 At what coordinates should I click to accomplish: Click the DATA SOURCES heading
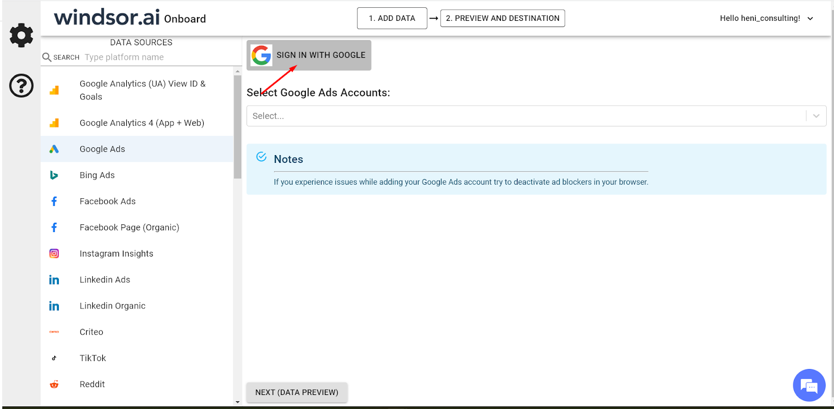[x=141, y=43]
